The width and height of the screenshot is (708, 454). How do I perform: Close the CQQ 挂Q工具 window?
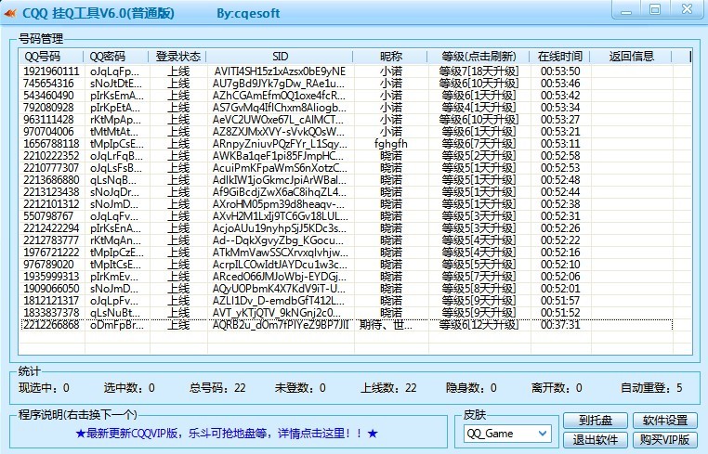coord(688,9)
